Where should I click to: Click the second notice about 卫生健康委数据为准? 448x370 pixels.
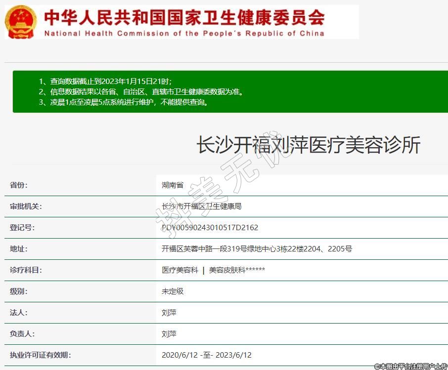[140, 92]
